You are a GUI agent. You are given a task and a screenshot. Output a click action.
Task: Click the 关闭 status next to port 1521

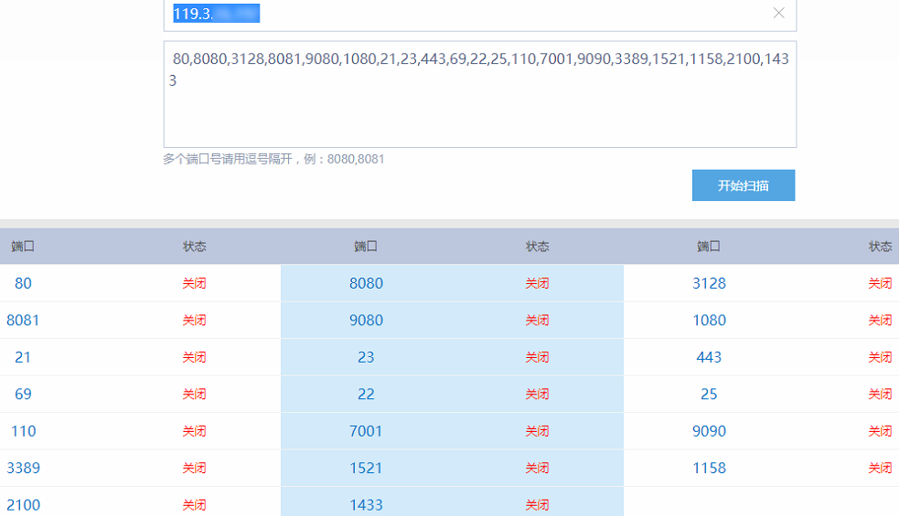point(537,468)
